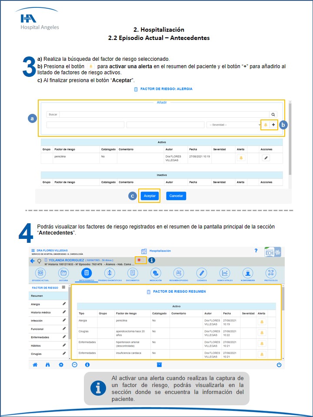Toggle alert bell for apendicectomia row
The height and width of the screenshot is (417, 313).
262,332
